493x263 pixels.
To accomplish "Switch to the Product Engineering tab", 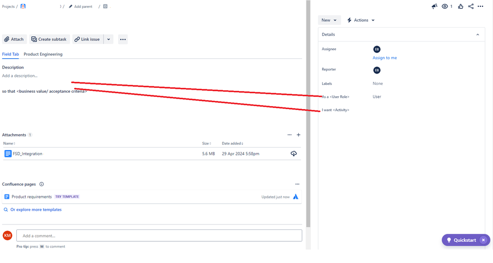I will coord(43,54).
